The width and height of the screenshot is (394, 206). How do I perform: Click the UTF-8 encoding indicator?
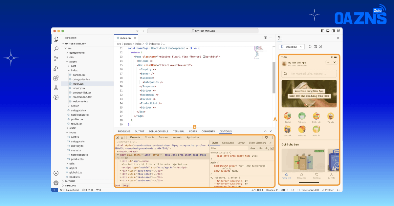[285, 190]
